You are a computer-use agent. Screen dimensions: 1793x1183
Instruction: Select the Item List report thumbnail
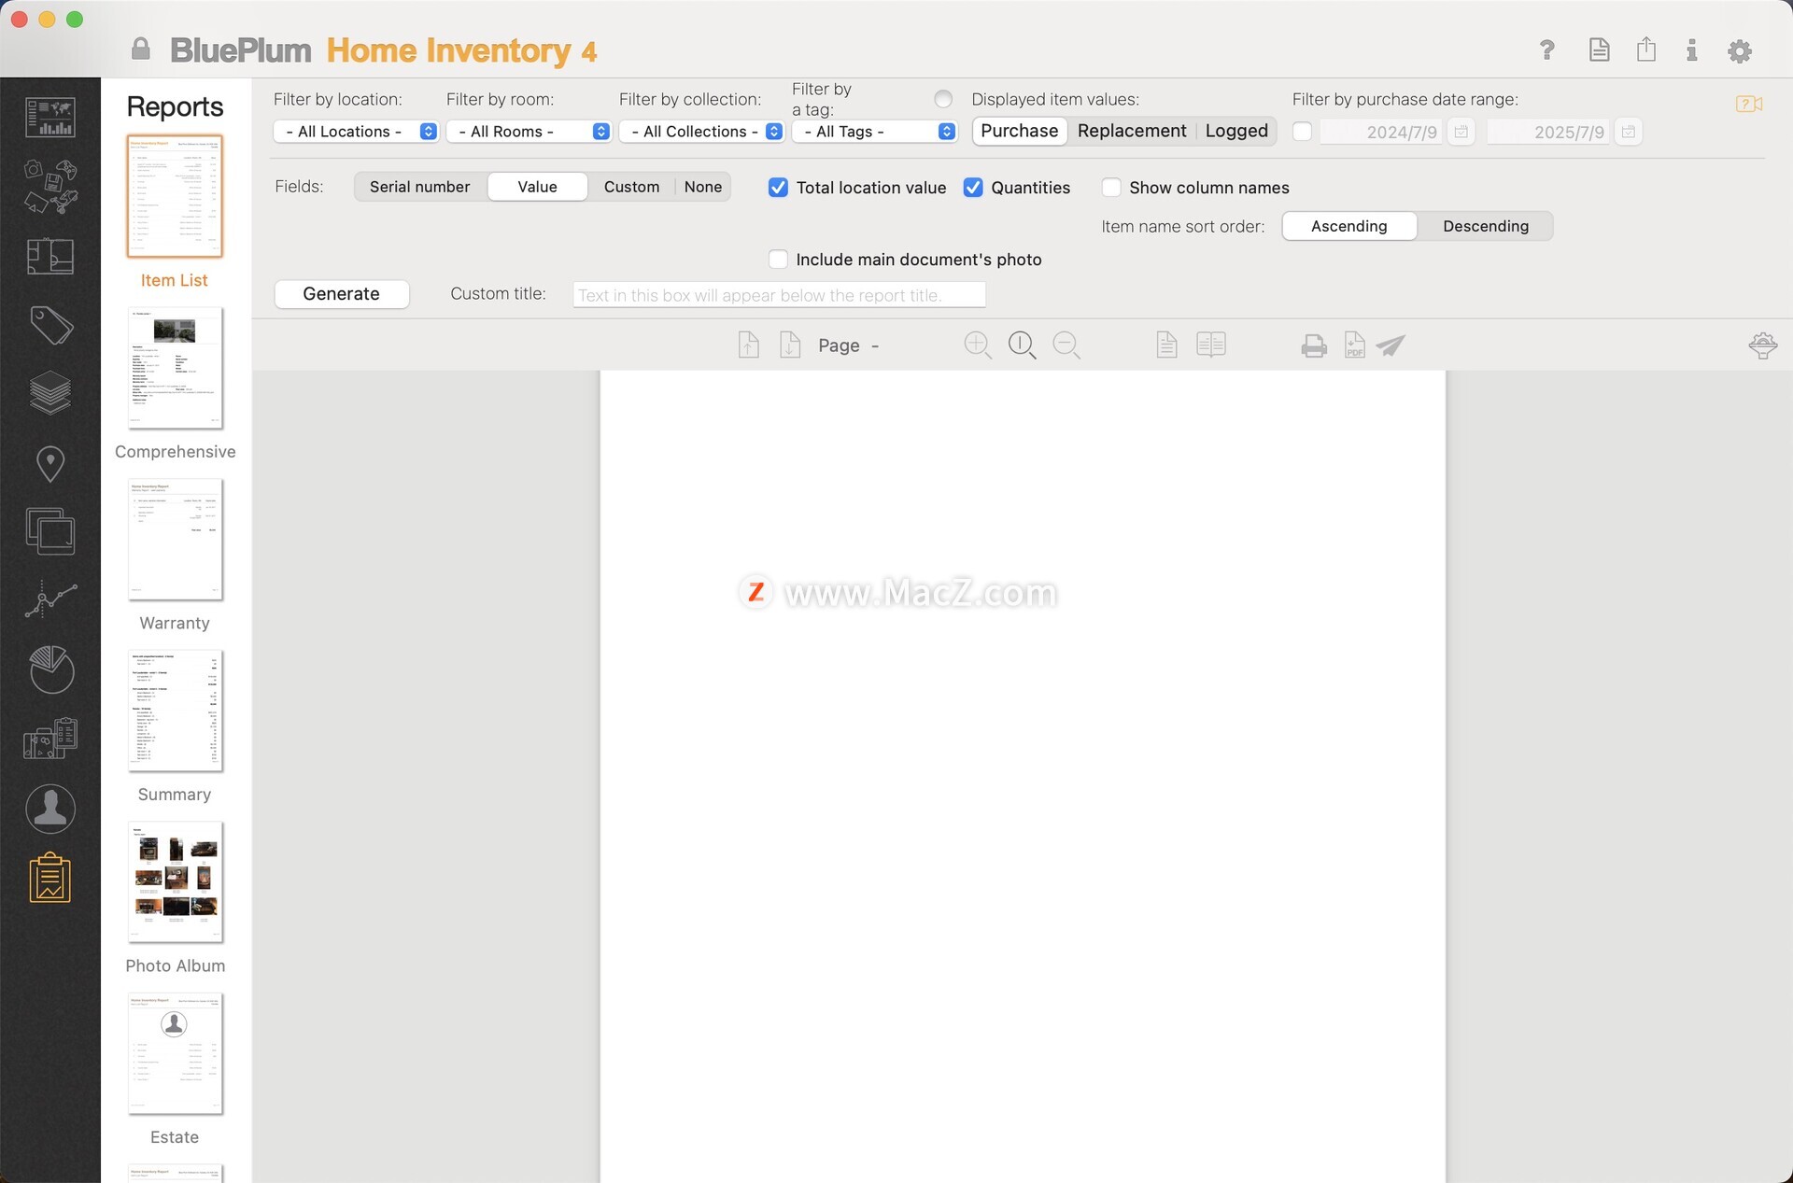(175, 196)
